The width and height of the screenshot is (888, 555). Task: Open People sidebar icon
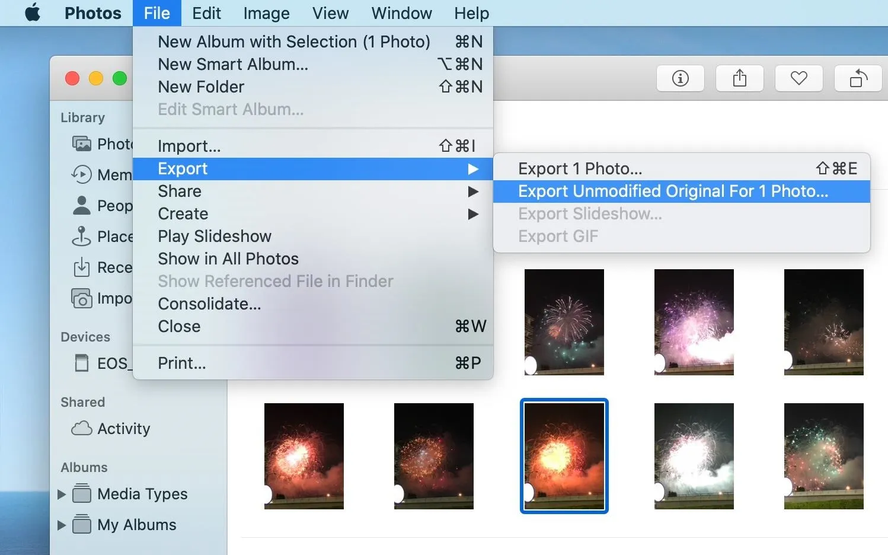coord(81,205)
